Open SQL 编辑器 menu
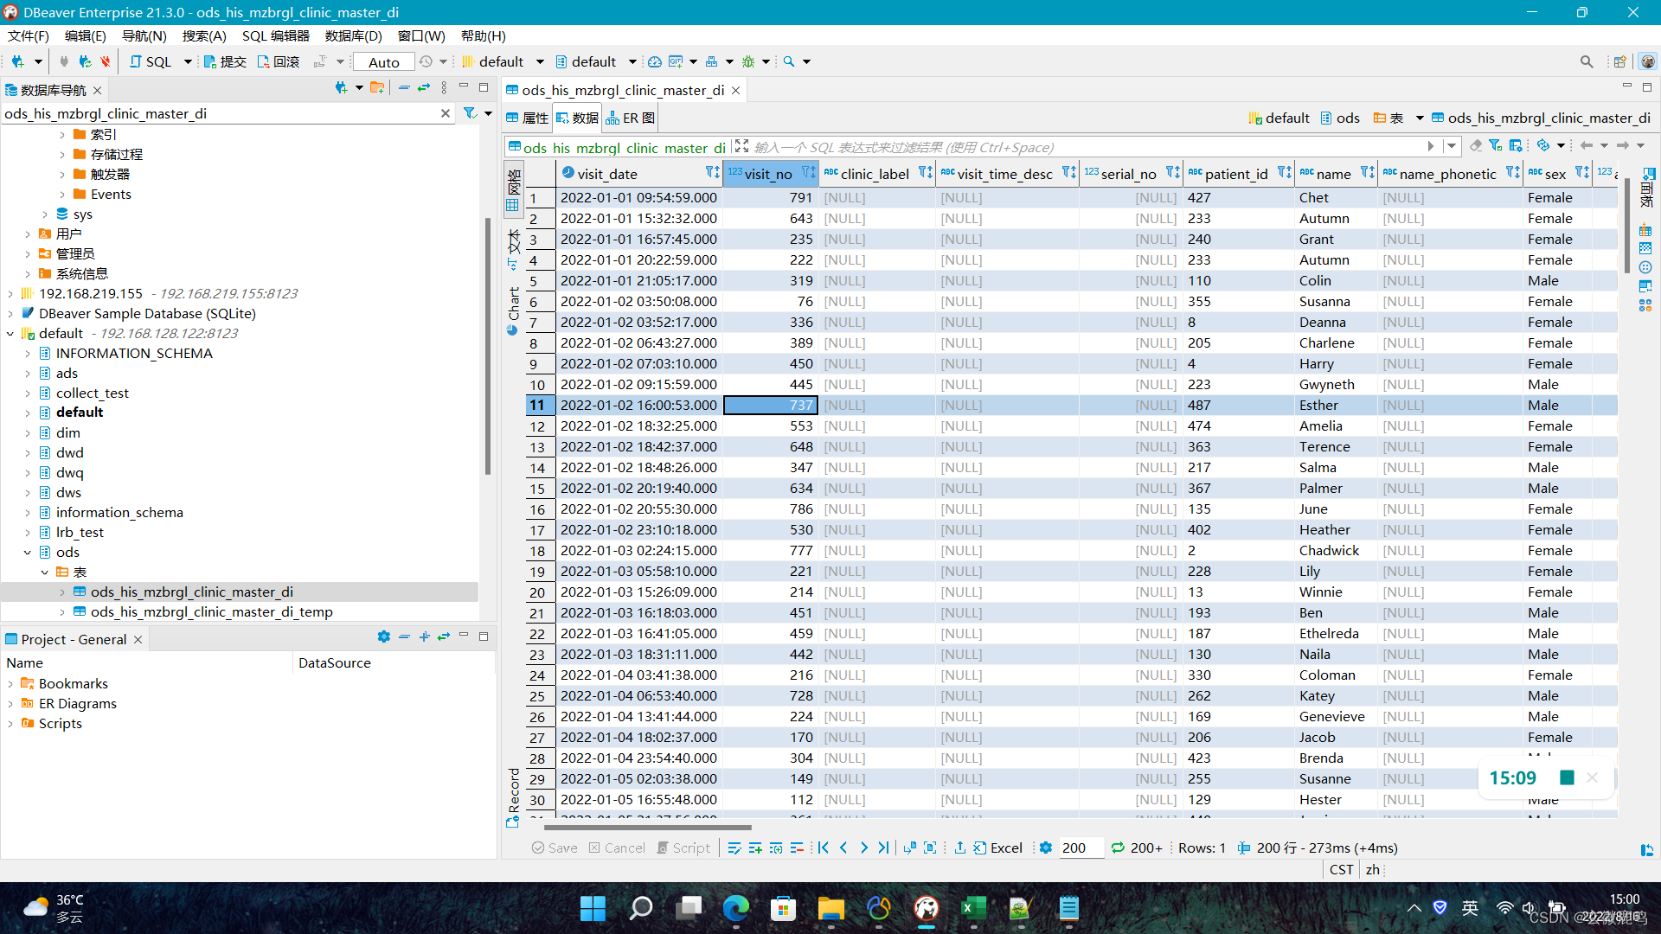Viewport: 1661px width, 934px height. (x=276, y=35)
